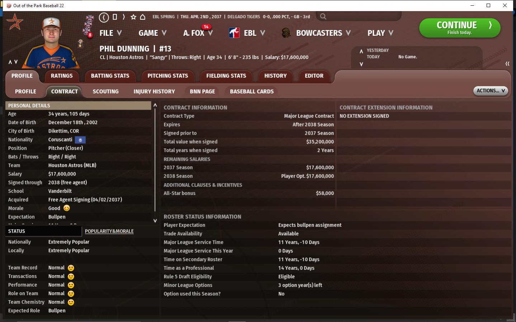
Task: Collapse the panel with double-chevron icon
Action: (507, 64)
